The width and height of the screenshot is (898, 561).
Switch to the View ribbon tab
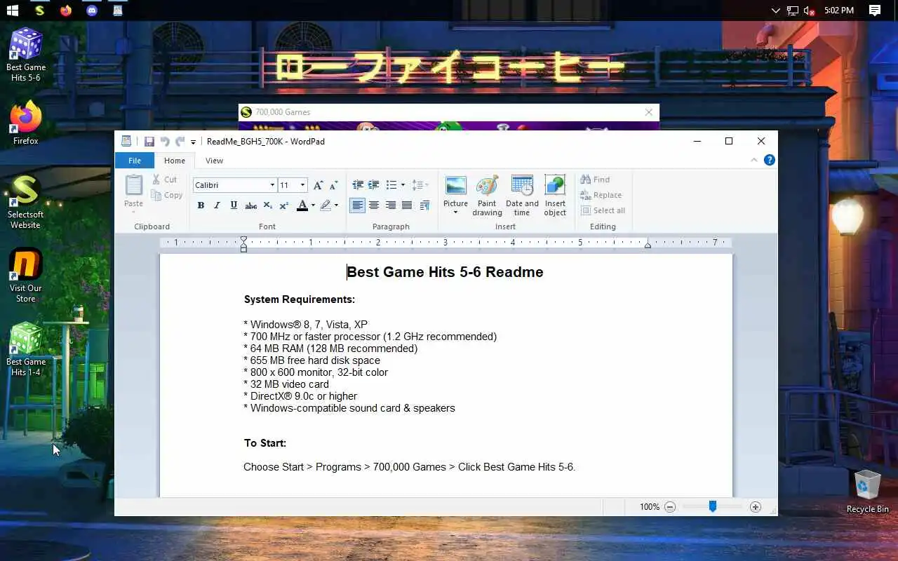pos(214,161)
